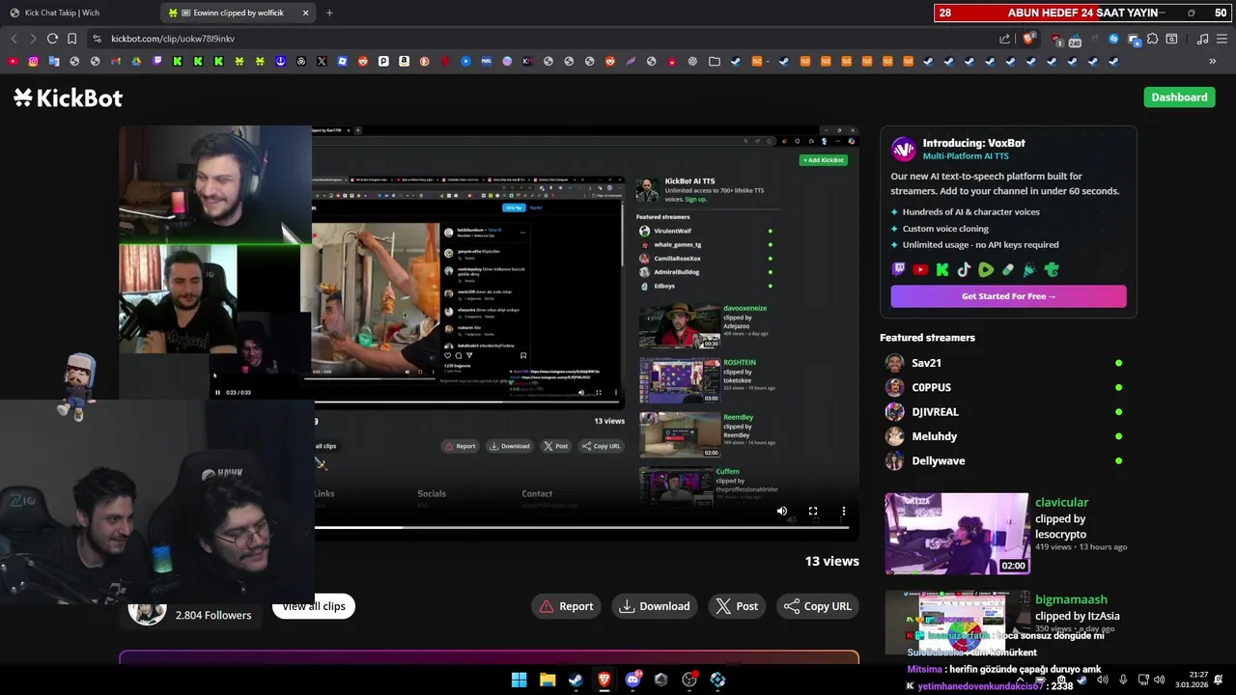Share this page from the address bar
The height and width of the screenshot is (695, 1236).
pos(1004,39)
